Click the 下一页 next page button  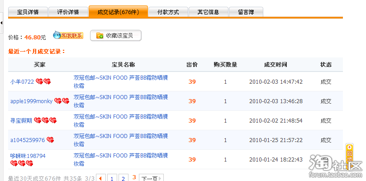151,178
